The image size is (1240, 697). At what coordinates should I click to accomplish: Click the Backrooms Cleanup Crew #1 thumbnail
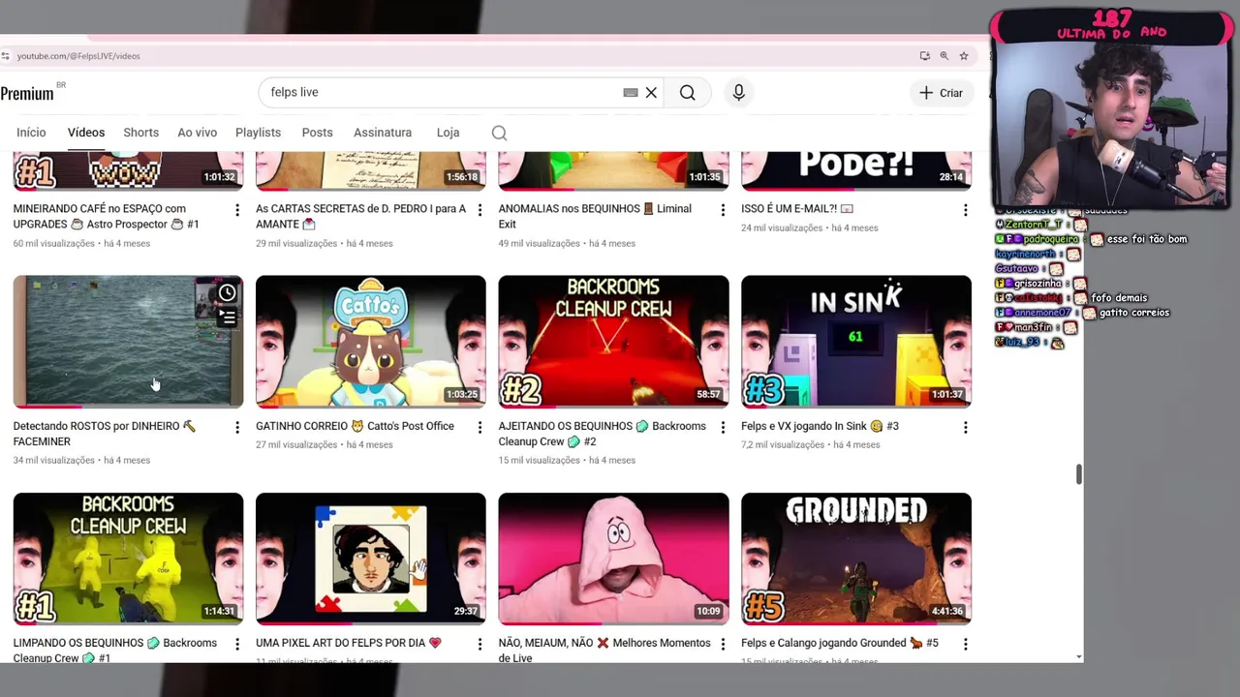pyautogui.click(x=128, y=558)
